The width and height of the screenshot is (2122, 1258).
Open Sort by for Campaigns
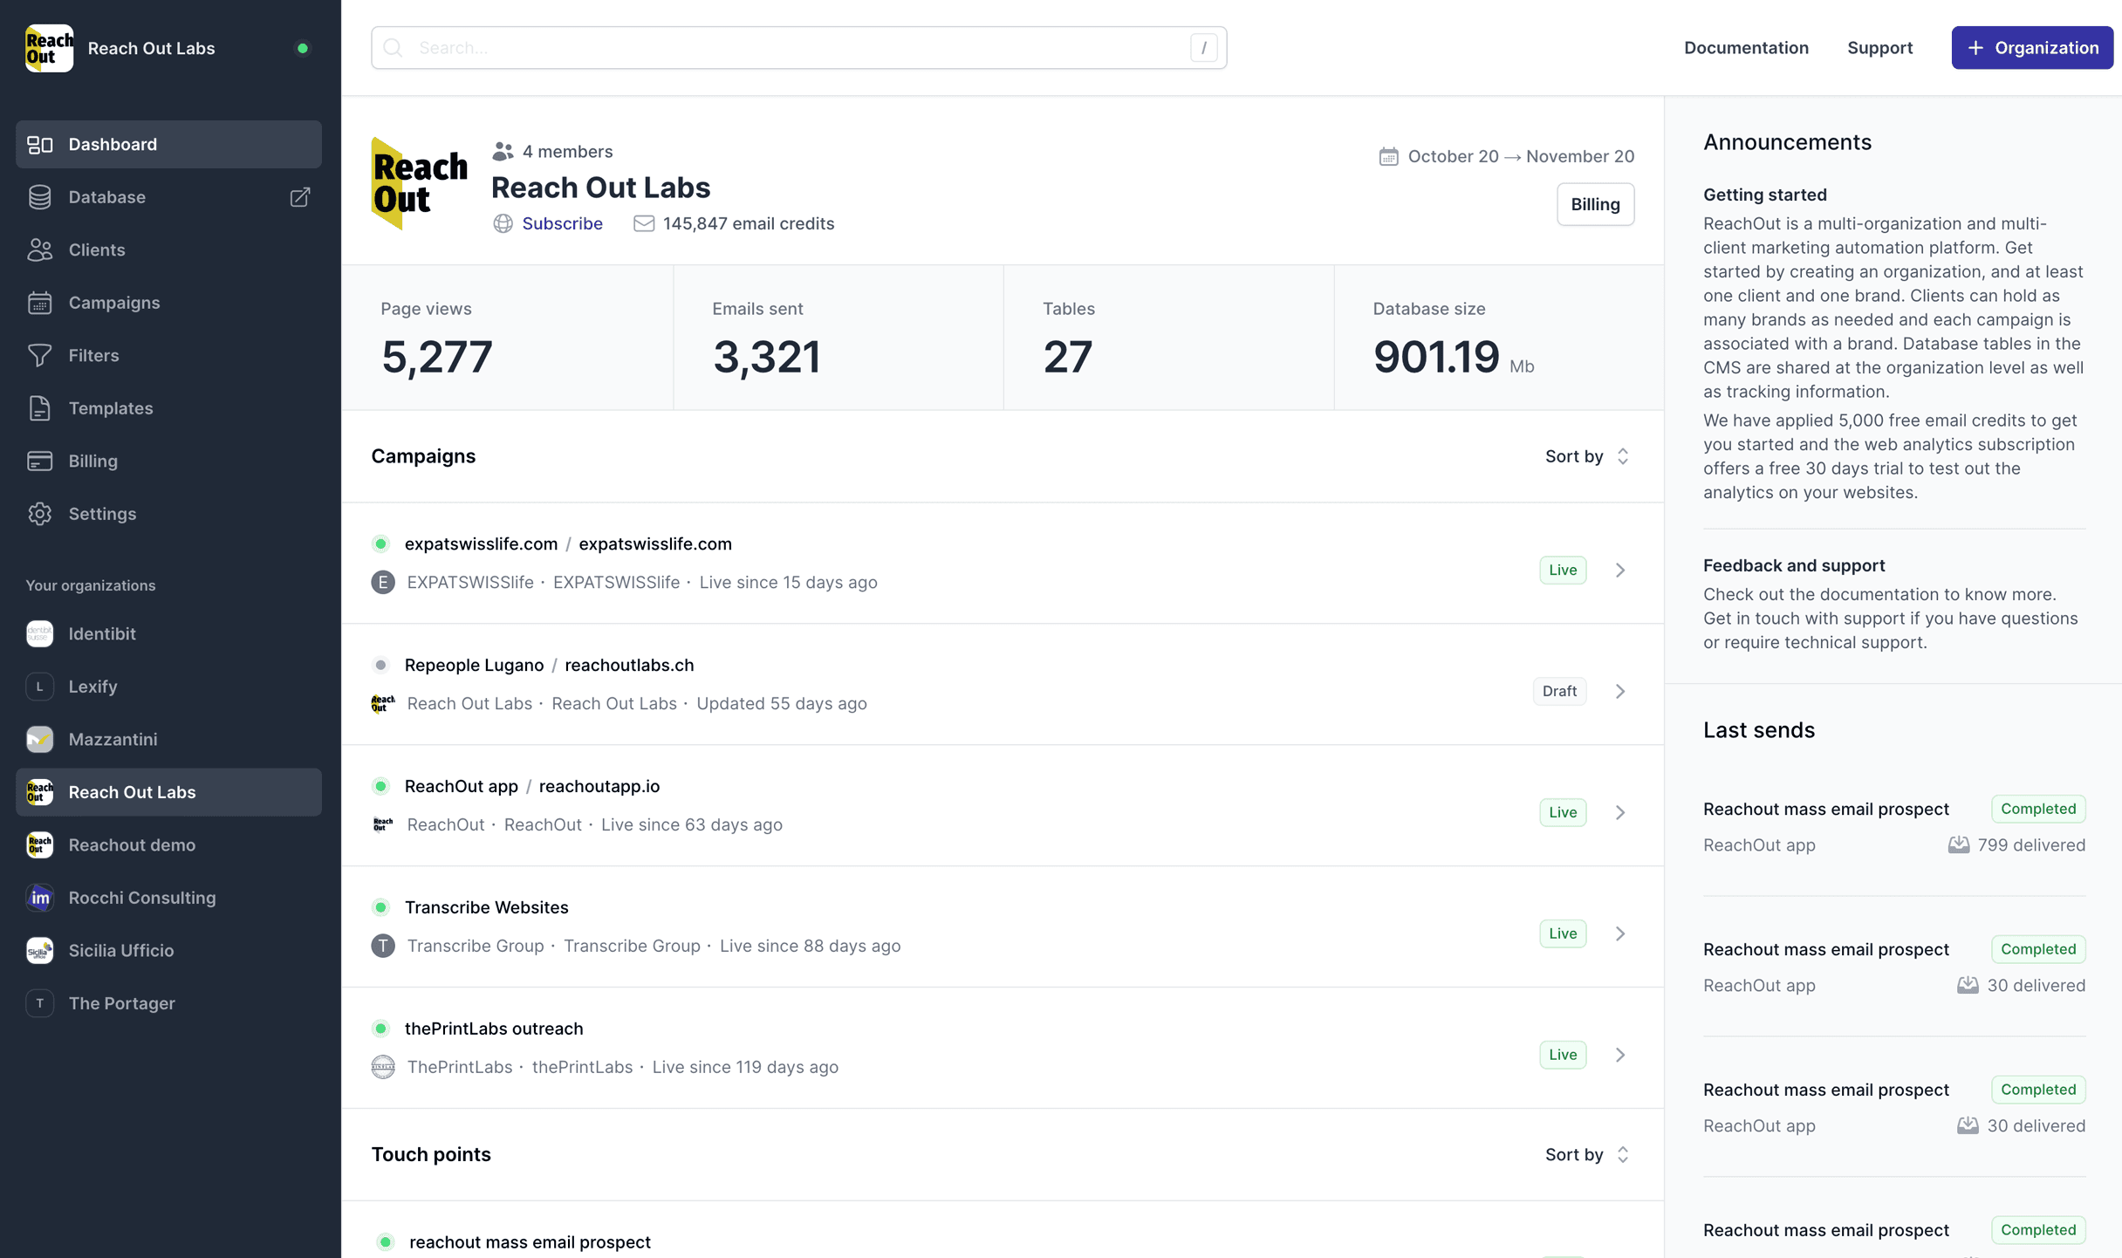click(1587, 456)
